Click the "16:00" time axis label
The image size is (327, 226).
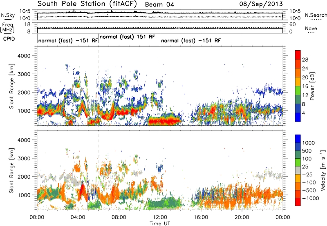[201, 217]
